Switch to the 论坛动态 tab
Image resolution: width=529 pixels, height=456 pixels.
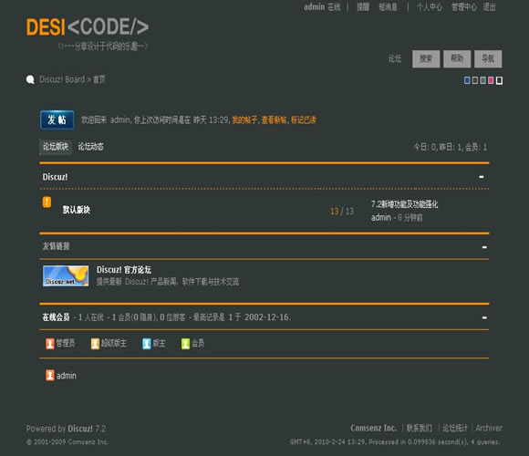(x=91, y=147)
